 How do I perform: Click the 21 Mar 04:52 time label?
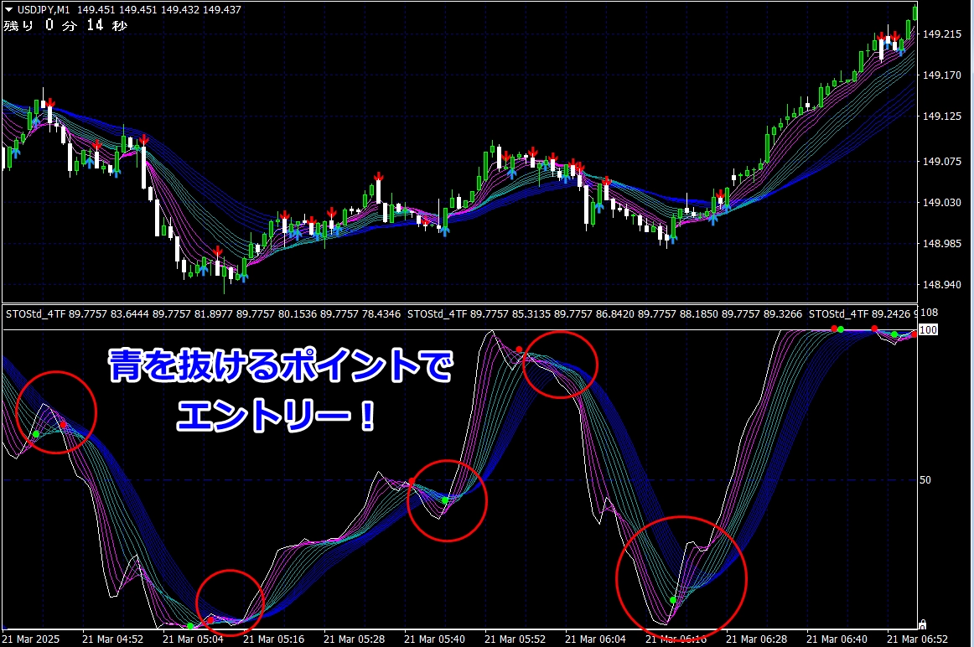tap(112, 639)
